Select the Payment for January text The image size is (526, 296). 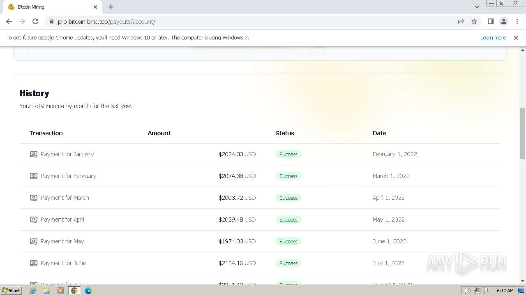(67, 154)
